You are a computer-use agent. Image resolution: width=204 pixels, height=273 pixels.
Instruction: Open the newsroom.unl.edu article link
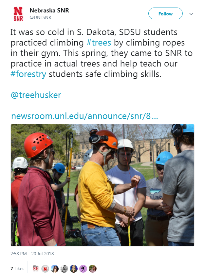pos(84,116)
